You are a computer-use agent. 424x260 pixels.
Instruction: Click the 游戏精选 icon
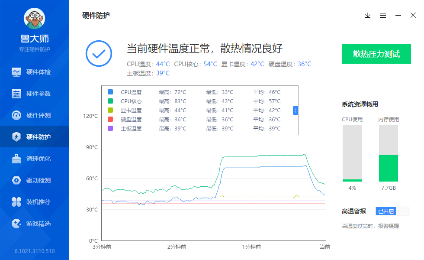tap(16, 224)
